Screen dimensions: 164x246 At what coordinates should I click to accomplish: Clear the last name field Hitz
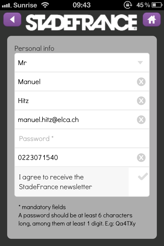tap(141, 101)
